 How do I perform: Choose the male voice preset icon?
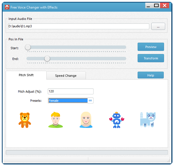[x=55, y=120]
